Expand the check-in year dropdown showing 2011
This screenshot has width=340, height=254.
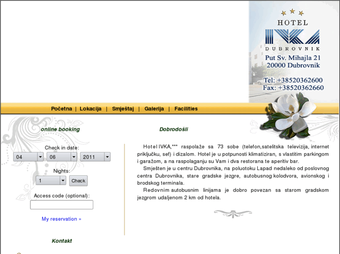(95, 157)
